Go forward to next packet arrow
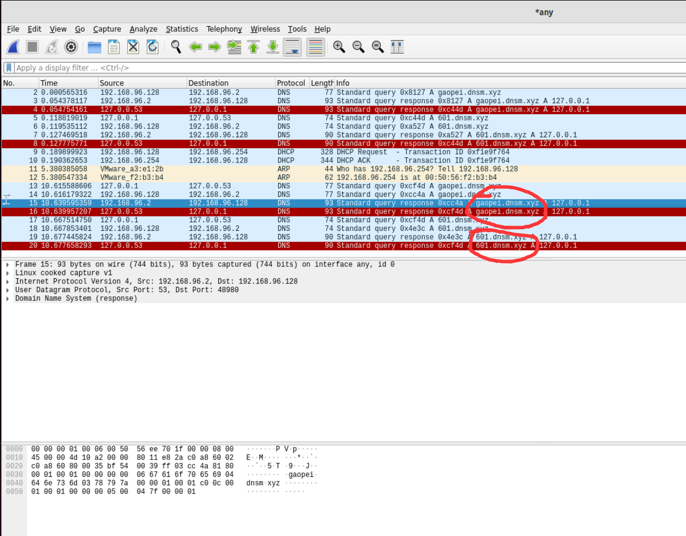The height and width of the screenshot is (536, 686). tap(214, 47)
